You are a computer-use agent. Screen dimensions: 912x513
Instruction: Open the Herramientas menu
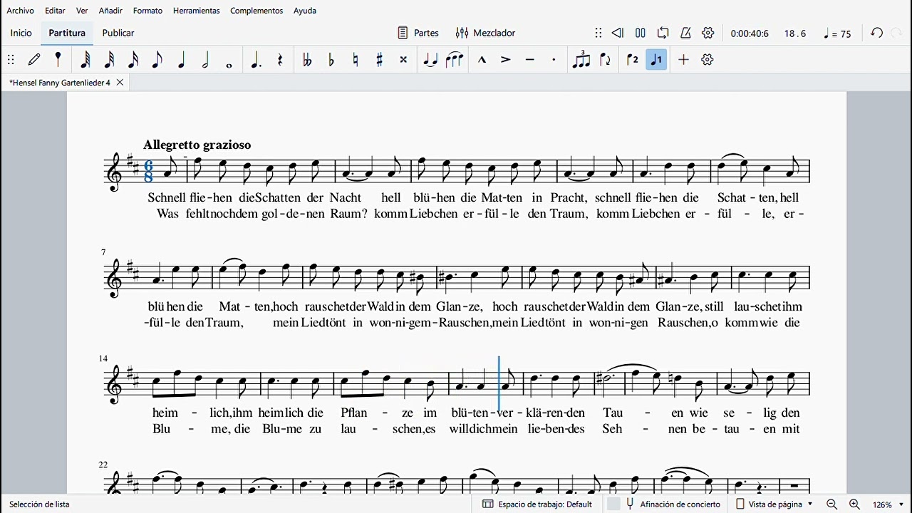tap(196, 11)
